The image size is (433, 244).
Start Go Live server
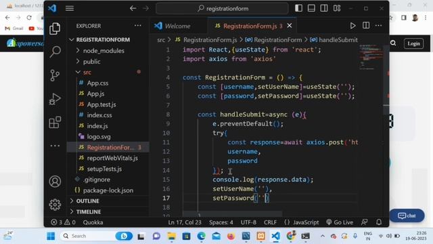click(x=340, y=222)
